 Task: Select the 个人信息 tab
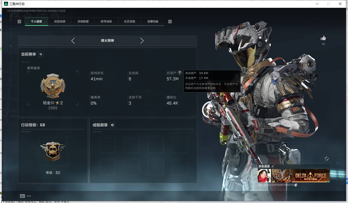click(37, 22)
